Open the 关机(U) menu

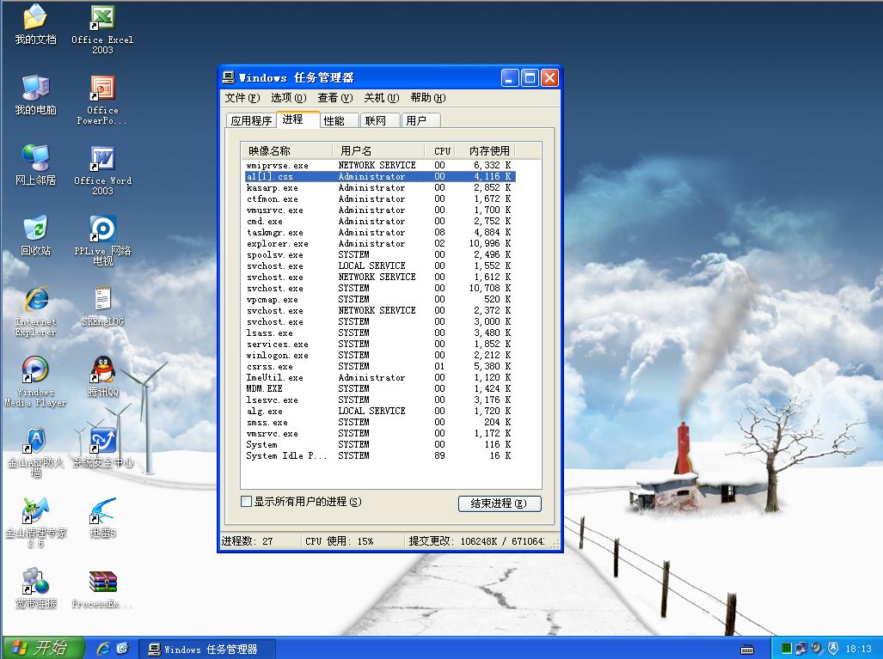point(381,98)
